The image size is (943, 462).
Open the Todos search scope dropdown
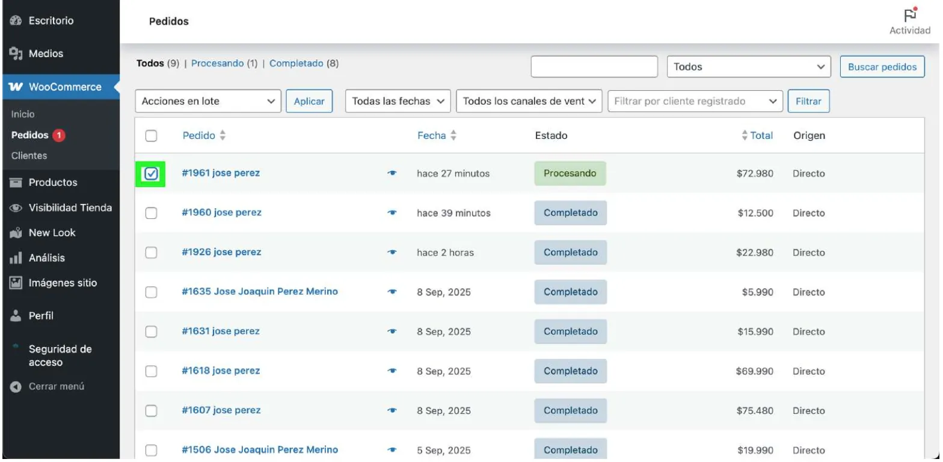coord(749,67)
